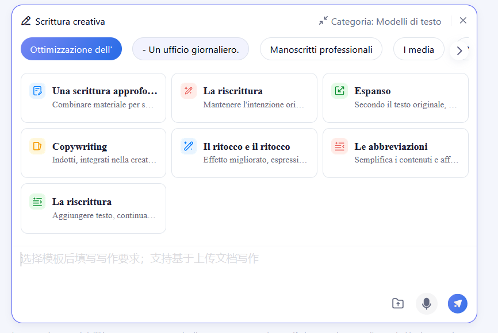The image size is (498, 333).
Task: Close the Scrittura creativa panel
Action: (463, 21)
